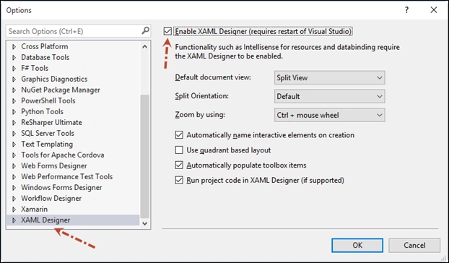Toggle Run project code in XAML Designer
Viewport: 449px width, 263px height.
pos(179,180)
